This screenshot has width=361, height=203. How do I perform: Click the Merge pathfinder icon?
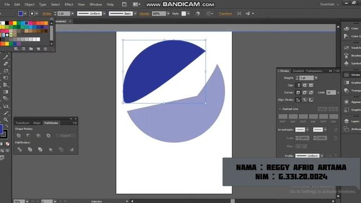pyautogui.click(x=40, y=149)
